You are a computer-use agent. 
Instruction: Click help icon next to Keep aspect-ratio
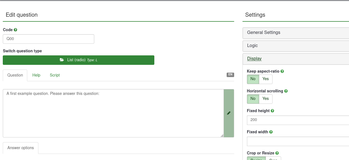tap(282, 71)
